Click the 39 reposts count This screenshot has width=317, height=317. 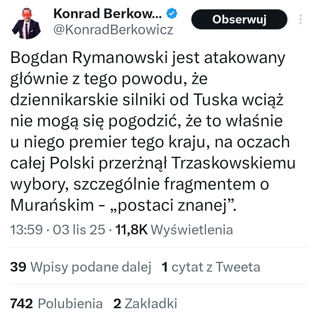pyautogui.click(x=18, y=267)
